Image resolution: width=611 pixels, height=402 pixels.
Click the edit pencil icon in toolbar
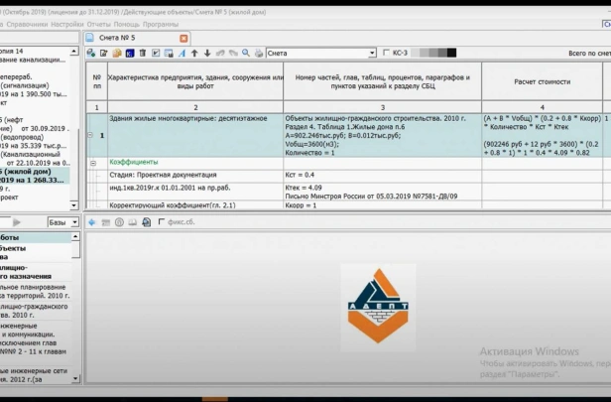pos(103,53)
